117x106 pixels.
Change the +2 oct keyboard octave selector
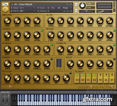[5, 104]
